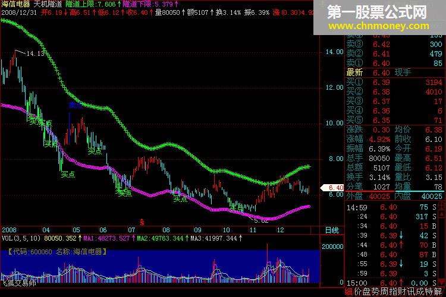Click the 买④ bid row at 6.36

coord(394,111)
